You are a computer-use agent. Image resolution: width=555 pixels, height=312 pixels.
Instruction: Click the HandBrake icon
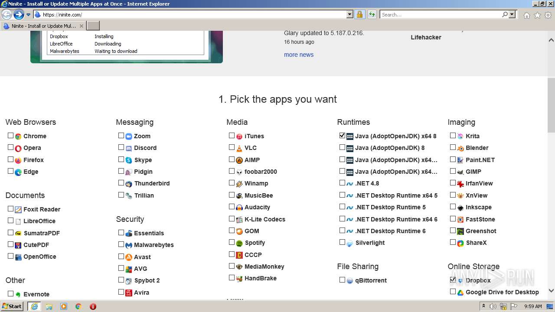tap(239, 279)
